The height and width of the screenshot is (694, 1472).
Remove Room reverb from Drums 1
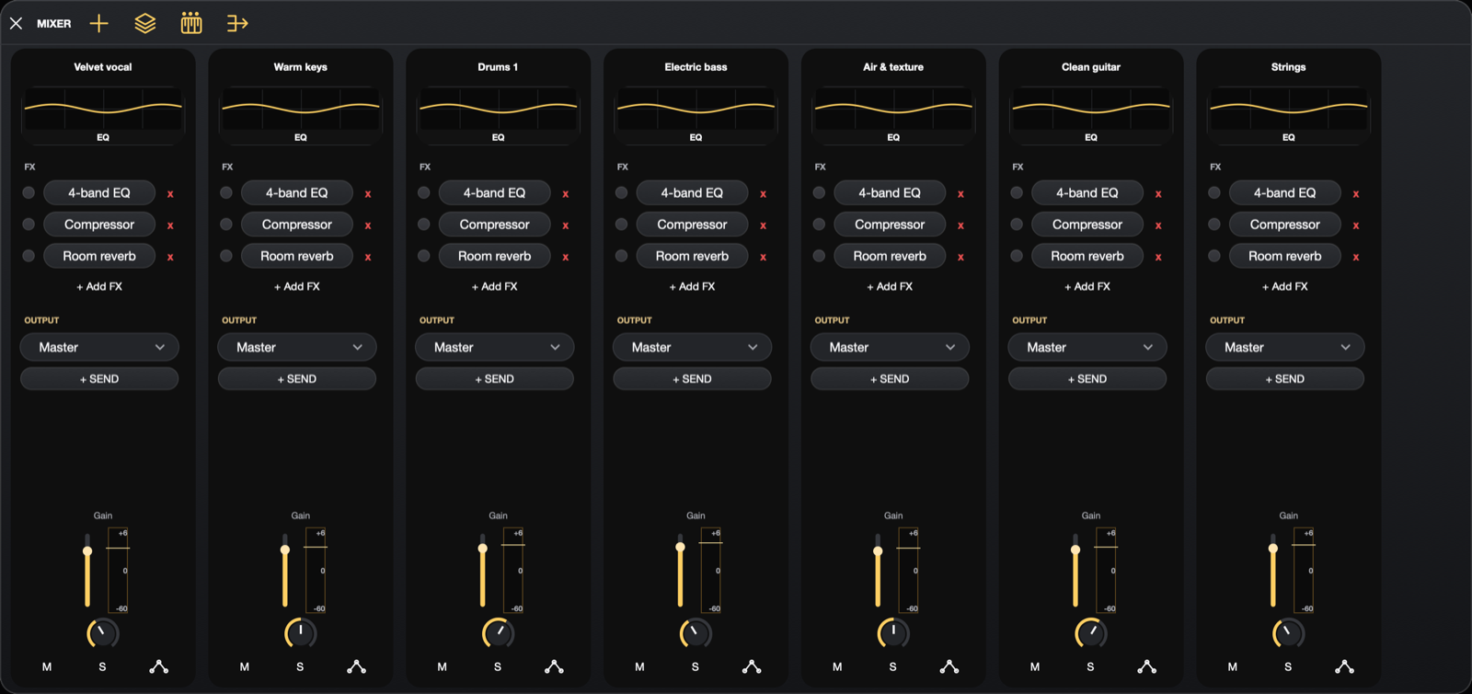[x=566, y=257]
